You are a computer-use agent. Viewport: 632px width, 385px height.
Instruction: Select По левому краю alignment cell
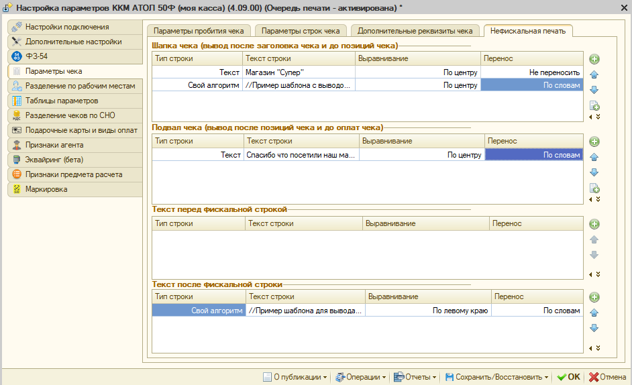(x=428, y=311)
